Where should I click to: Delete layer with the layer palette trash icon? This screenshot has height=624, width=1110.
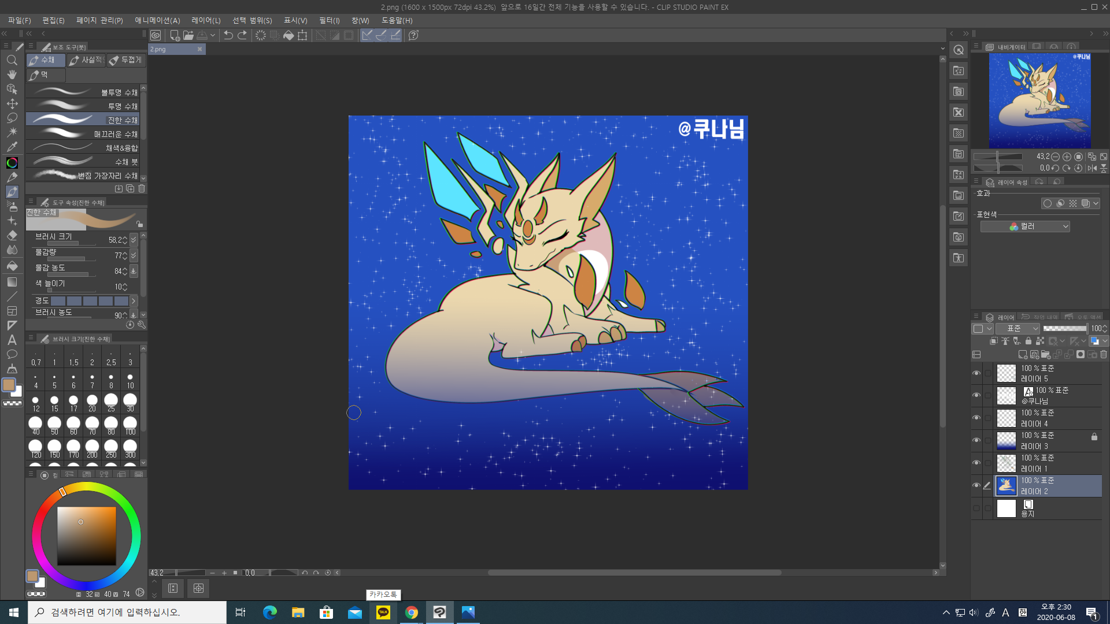[x=1104, y=354]
